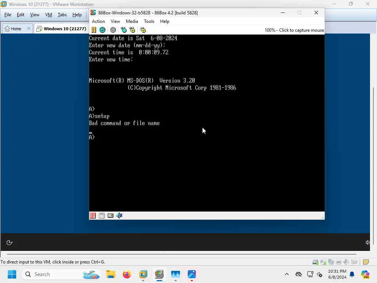Viewport: 377px width, 283px height.
Task: Click OneDrive cloud tray icon
Action: click(298, 274)
